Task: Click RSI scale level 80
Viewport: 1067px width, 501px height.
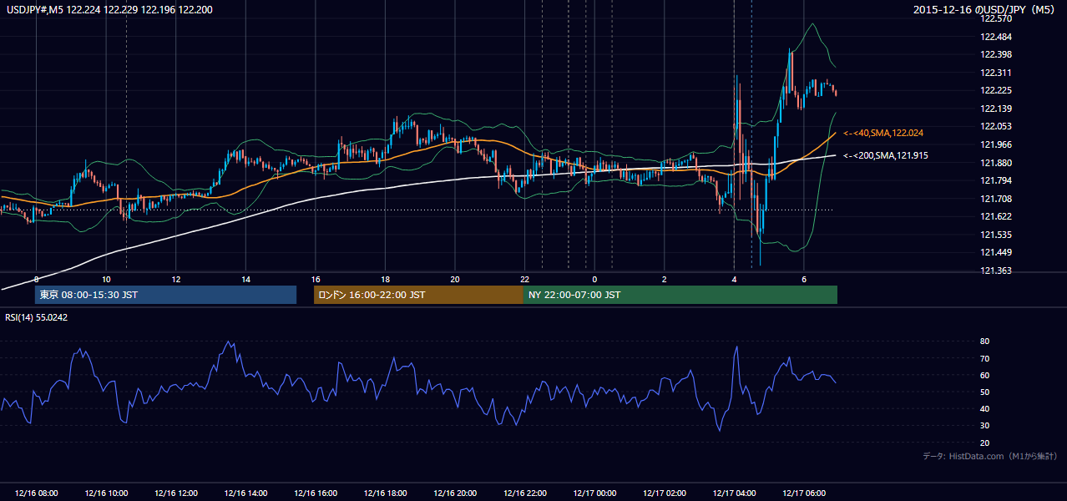Action: (984, 342)
